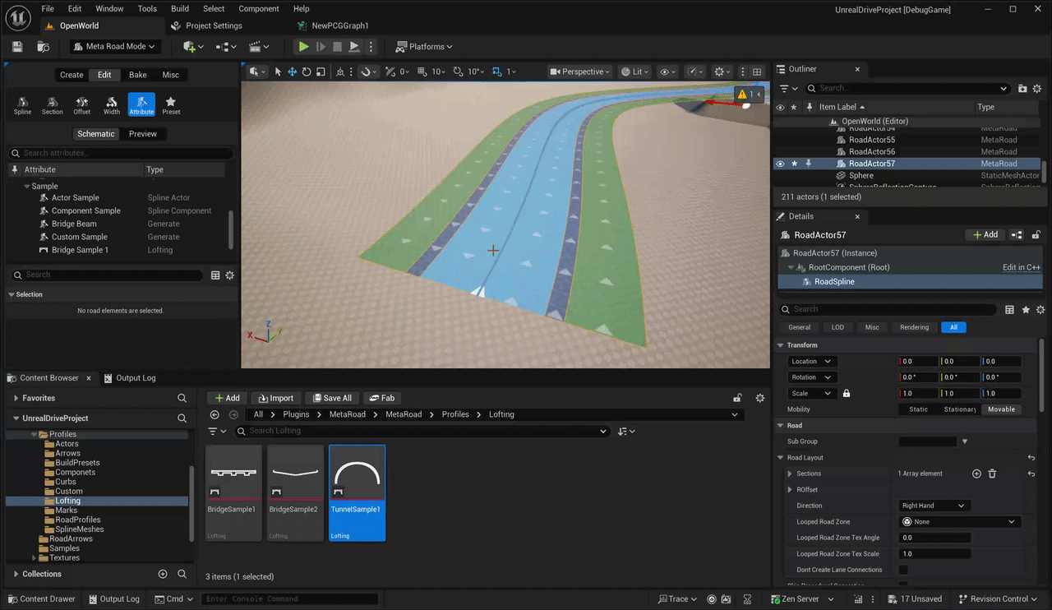The width and height of the screenshot is (1052, 610).
Task: Reset Road Layout to default arrow
Action: pos(1031,458)
